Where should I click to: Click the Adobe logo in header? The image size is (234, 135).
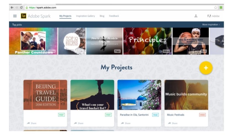pyautogui.click(x=213, y=16)
